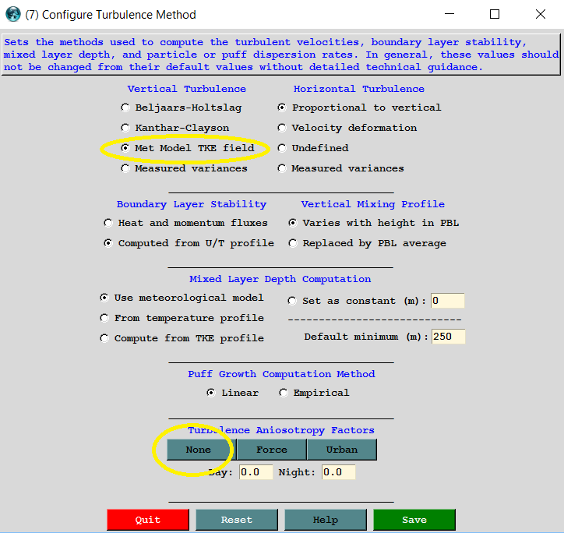Image resolution: width=564 pixels, height=533 pixels.
Task: Click the None anisotropy button
Action: [x=202, y=450]
